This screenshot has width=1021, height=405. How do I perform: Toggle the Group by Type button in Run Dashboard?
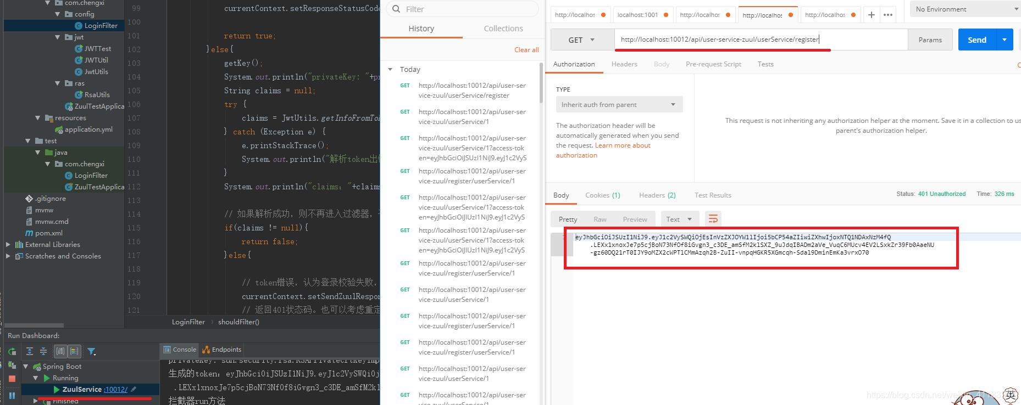[60, 351]
